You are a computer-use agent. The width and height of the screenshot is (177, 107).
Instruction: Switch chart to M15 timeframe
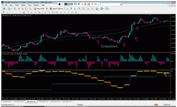[53, 12]
